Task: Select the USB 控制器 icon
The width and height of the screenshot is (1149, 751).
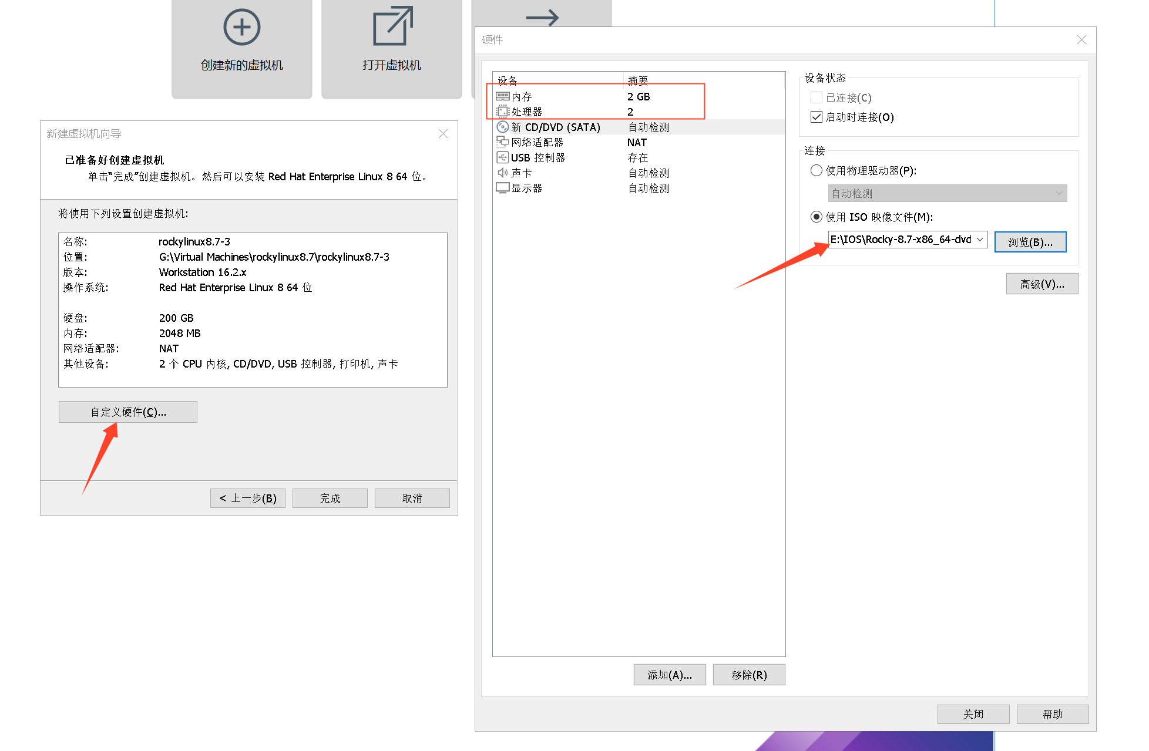Action: click(x=502, y=157)
